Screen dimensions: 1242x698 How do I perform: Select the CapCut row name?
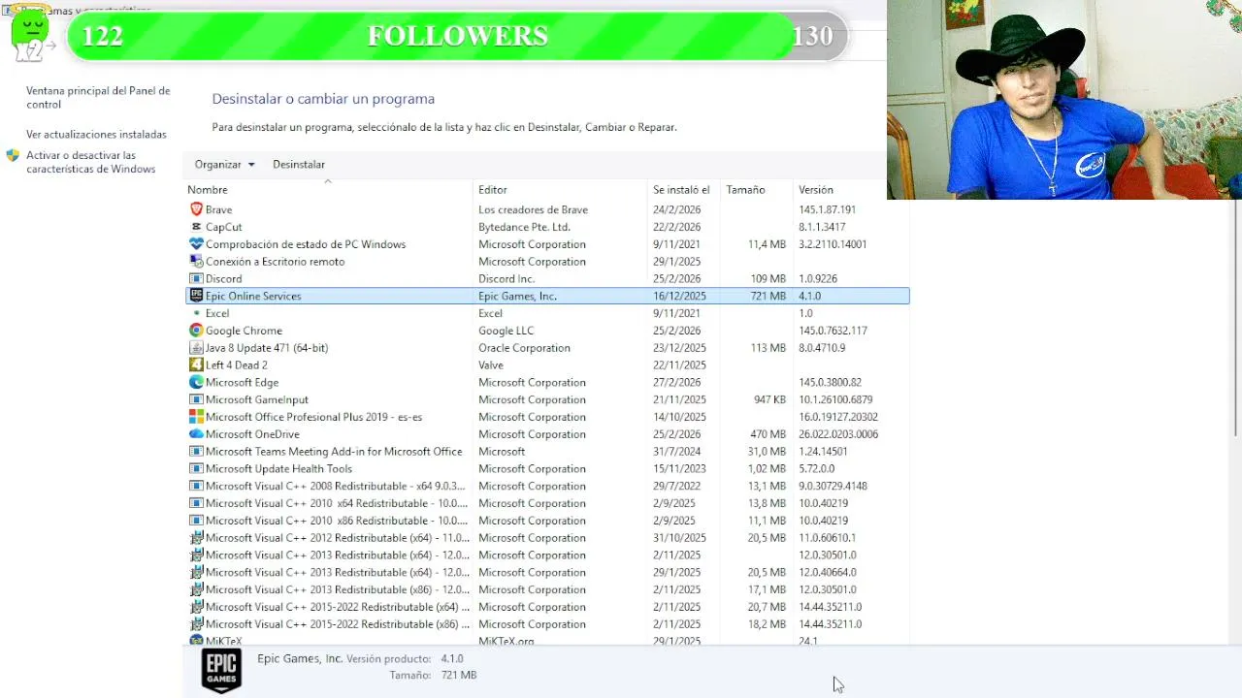[x=223, y=227]
